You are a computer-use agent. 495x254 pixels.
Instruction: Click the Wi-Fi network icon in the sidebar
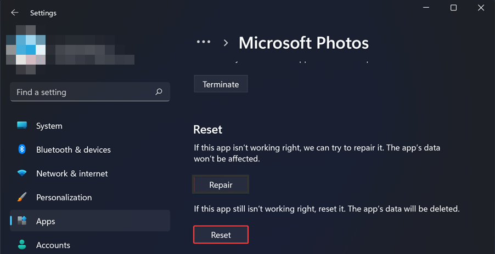coord(22,174)
